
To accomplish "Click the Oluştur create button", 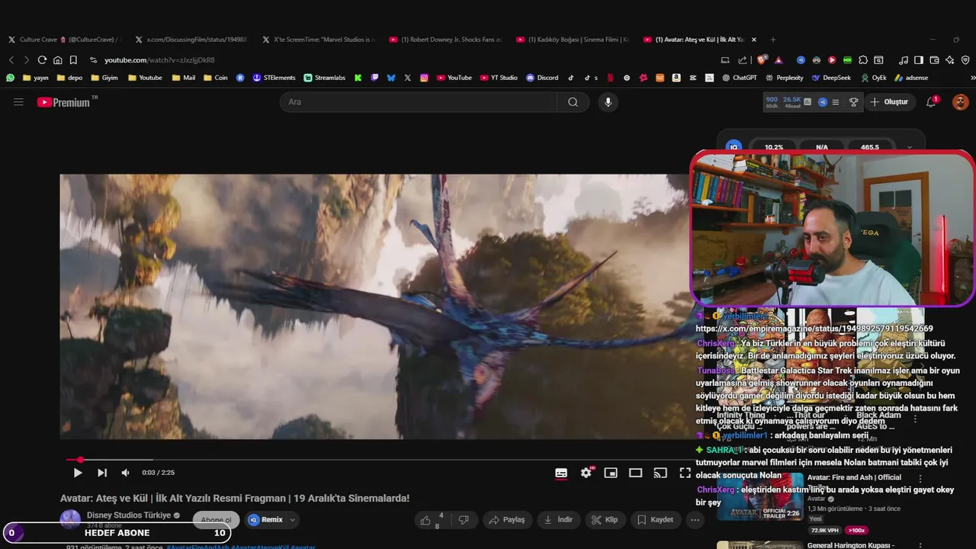I will pos(889,101).
